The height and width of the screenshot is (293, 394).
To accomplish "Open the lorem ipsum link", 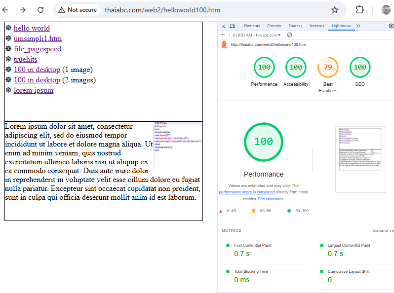I will (x=34, y=90).
